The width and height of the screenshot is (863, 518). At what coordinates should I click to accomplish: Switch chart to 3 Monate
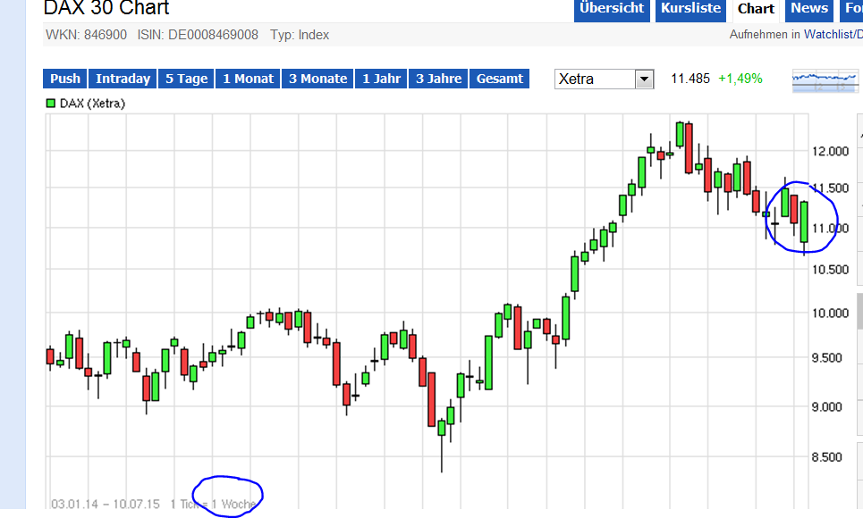[317, 79]
